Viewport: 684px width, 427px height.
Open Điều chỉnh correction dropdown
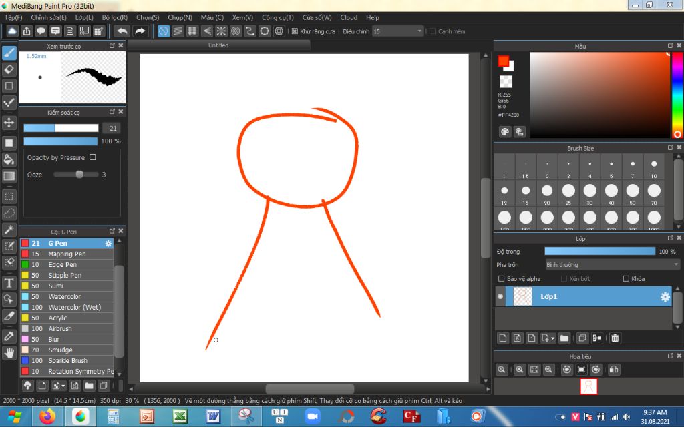coord(397,31)
